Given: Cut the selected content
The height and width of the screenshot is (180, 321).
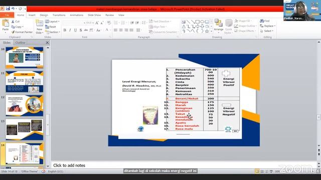Looking at the screenshot, I should (x=16, y=21).
